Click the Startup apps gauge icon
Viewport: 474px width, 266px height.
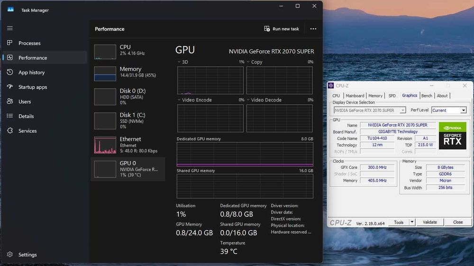9,87
